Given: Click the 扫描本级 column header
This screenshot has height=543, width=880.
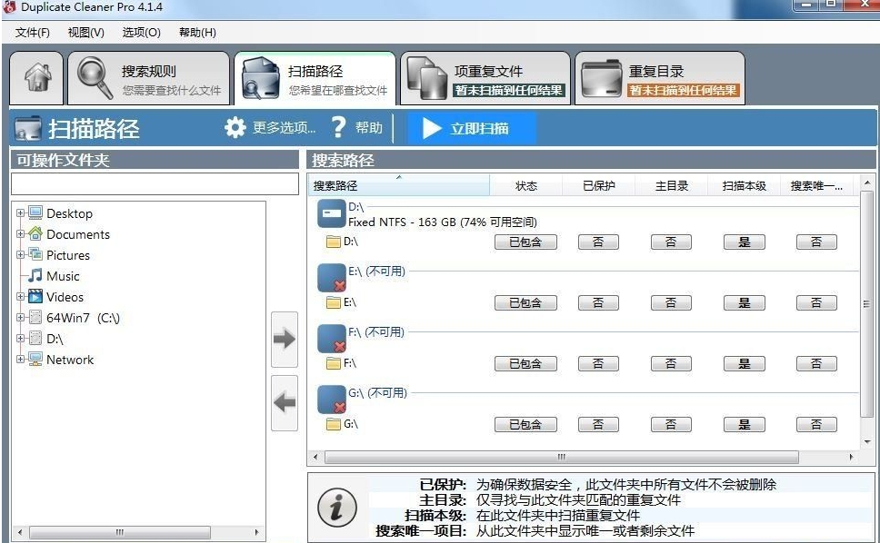Looking at the screenshot, I should click(745, 185).
